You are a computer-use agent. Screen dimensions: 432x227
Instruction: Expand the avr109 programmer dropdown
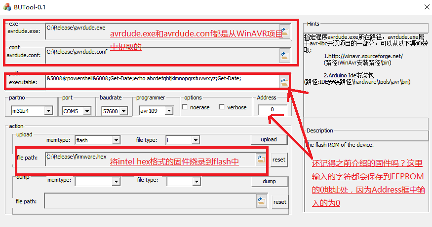(169, 111)
